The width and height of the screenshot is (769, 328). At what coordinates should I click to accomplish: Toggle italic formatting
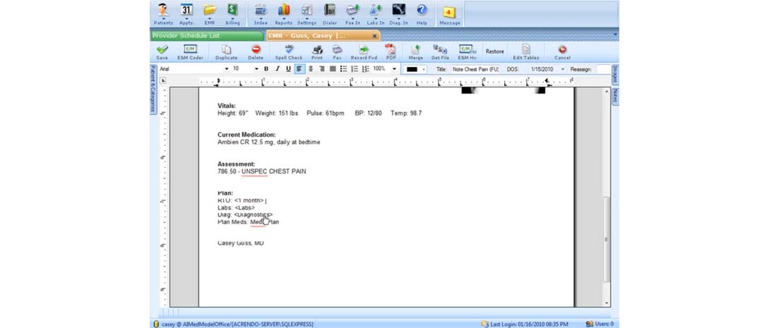[x=277, y=69]
